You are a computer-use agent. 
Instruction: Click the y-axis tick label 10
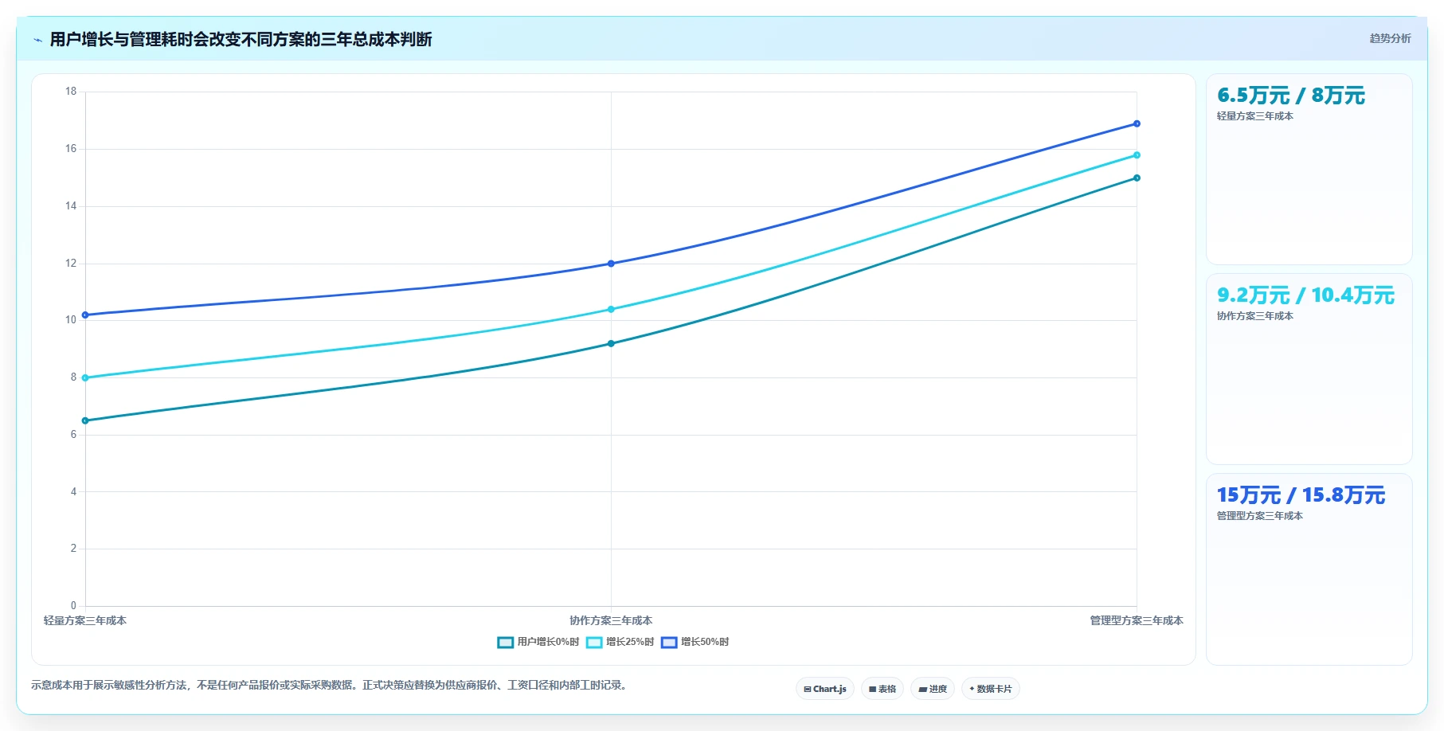pos(71,320)
